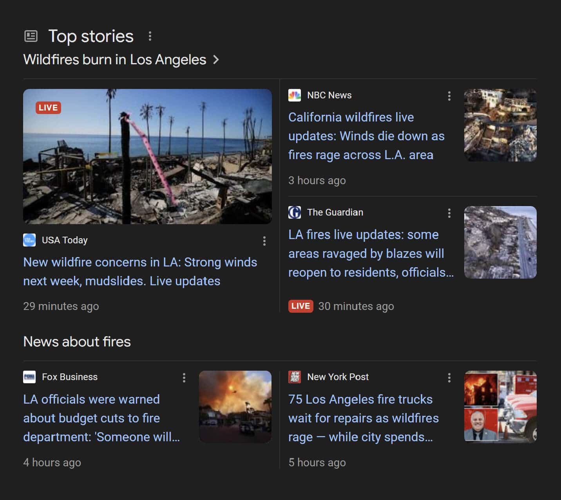This screenshot has width=561, height=500.
Task: Open California wildfires live updates headline
Action: (366, 136)
